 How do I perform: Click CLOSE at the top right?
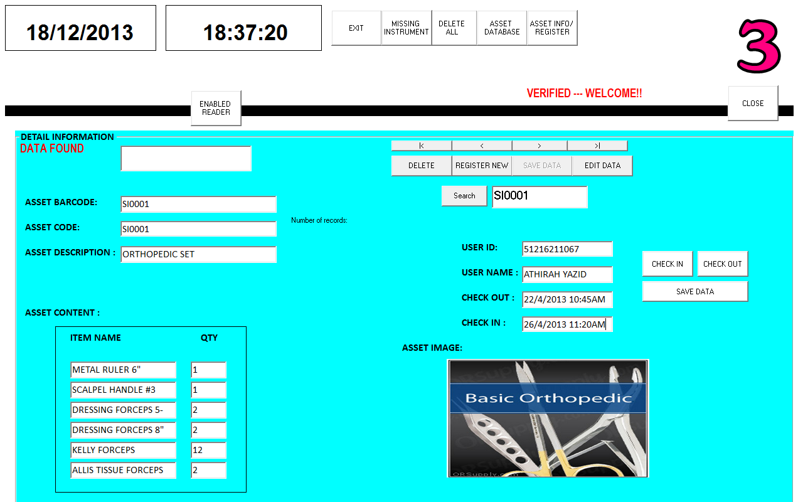[x=752, y=103]
